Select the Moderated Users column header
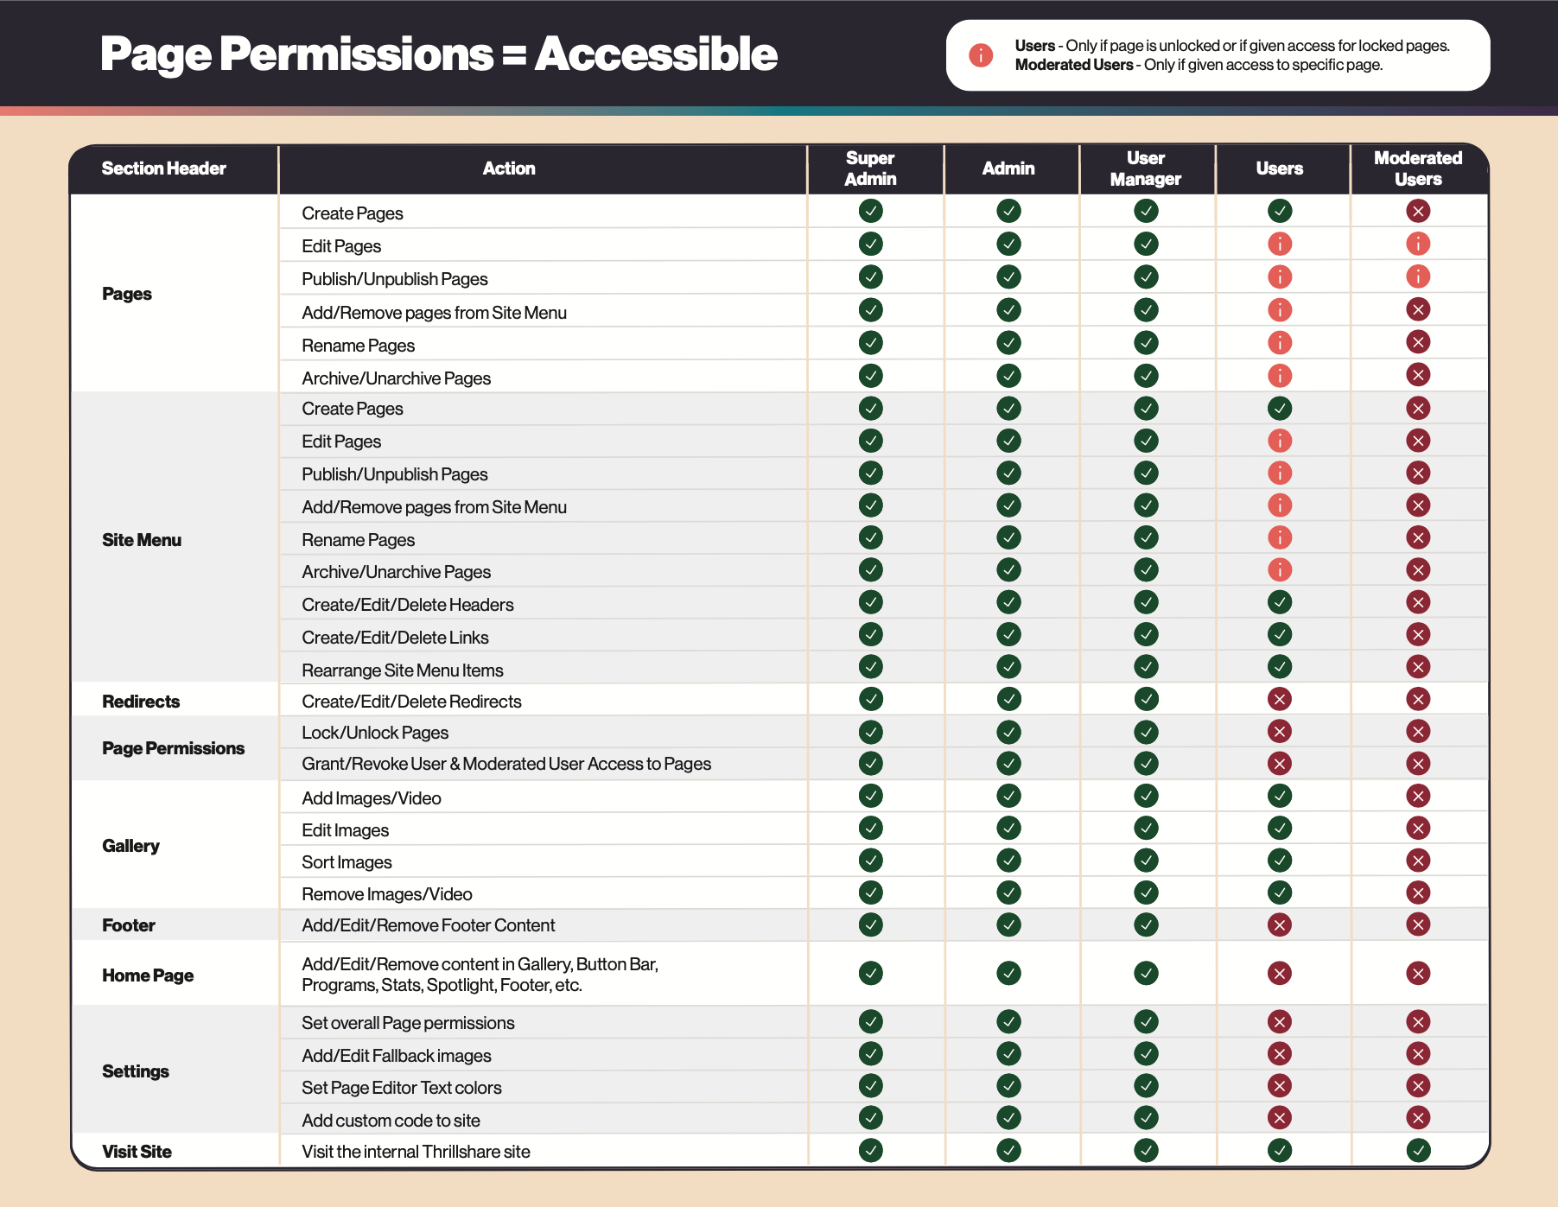 [x=1418, y=168]
